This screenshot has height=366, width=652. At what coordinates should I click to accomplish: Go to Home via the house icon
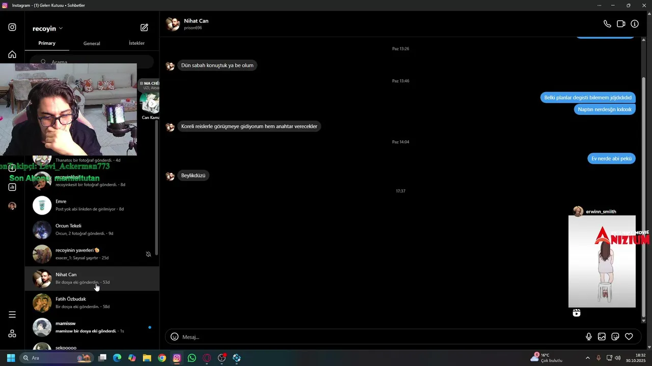pyautogui.click(x=12, y=54)
